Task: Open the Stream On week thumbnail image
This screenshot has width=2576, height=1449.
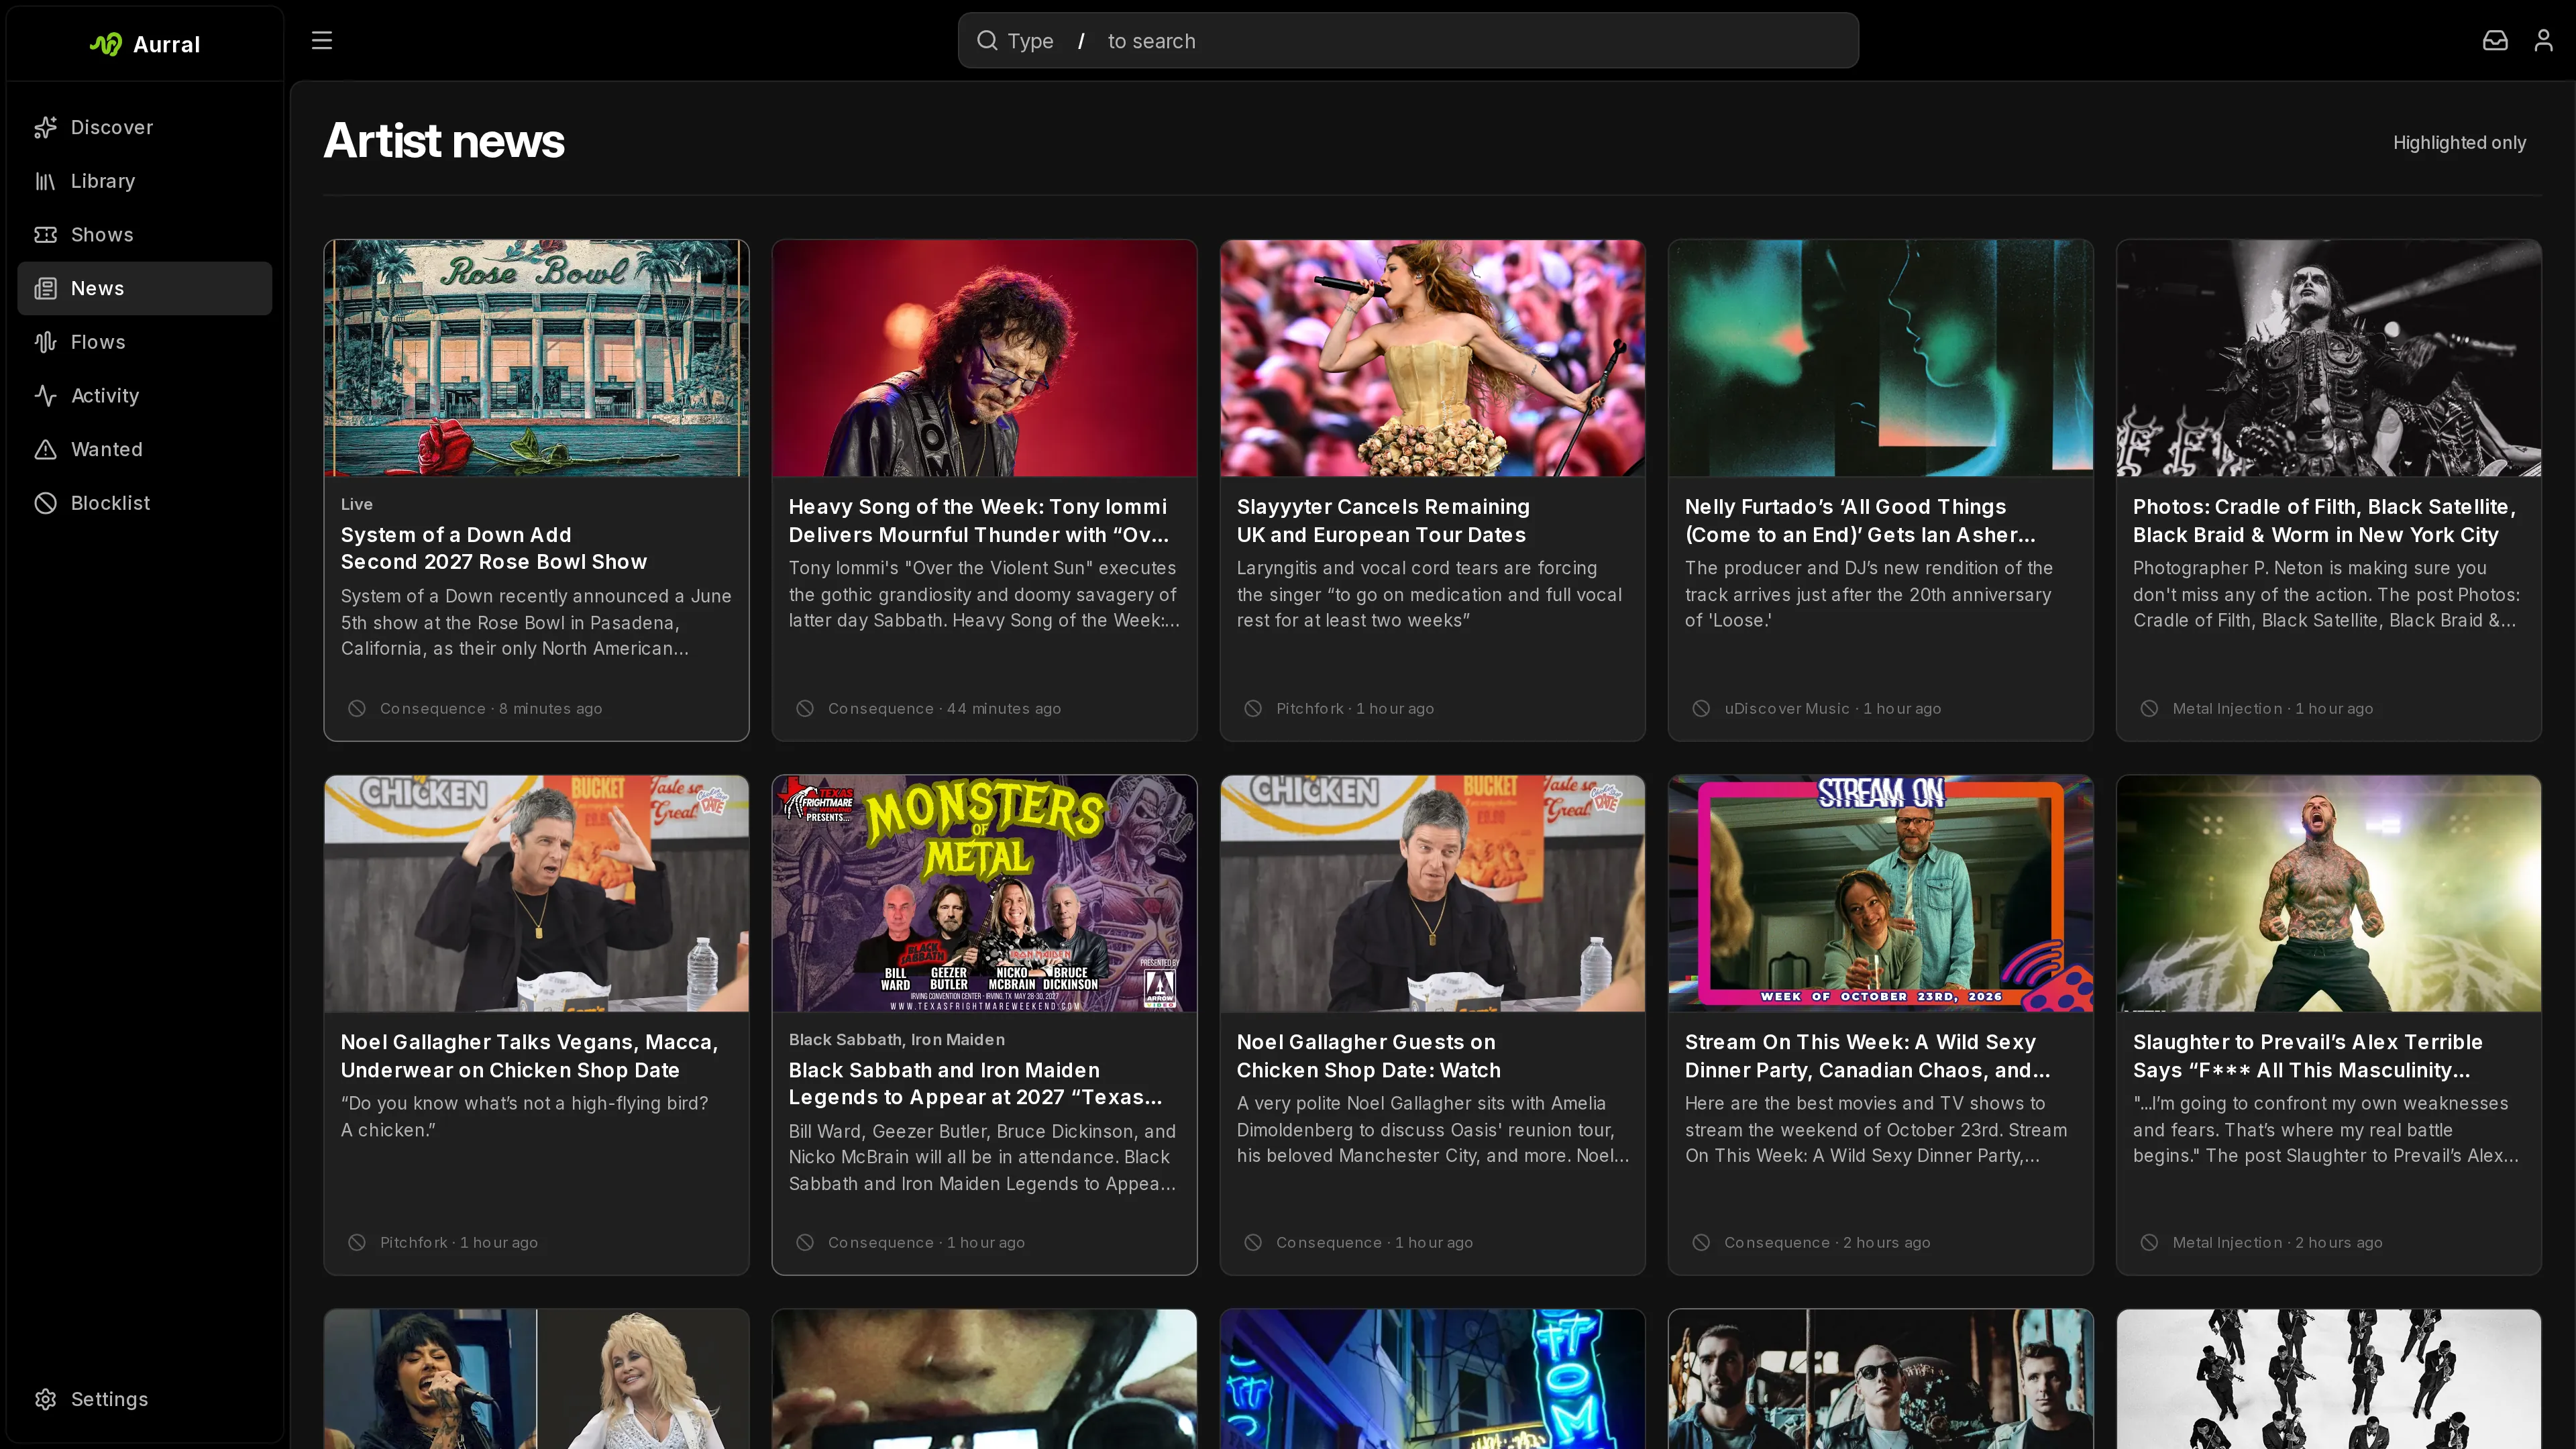Action: coord(1880,893)
